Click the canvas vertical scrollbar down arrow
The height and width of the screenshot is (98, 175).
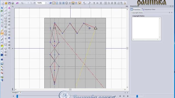(127, 87)
